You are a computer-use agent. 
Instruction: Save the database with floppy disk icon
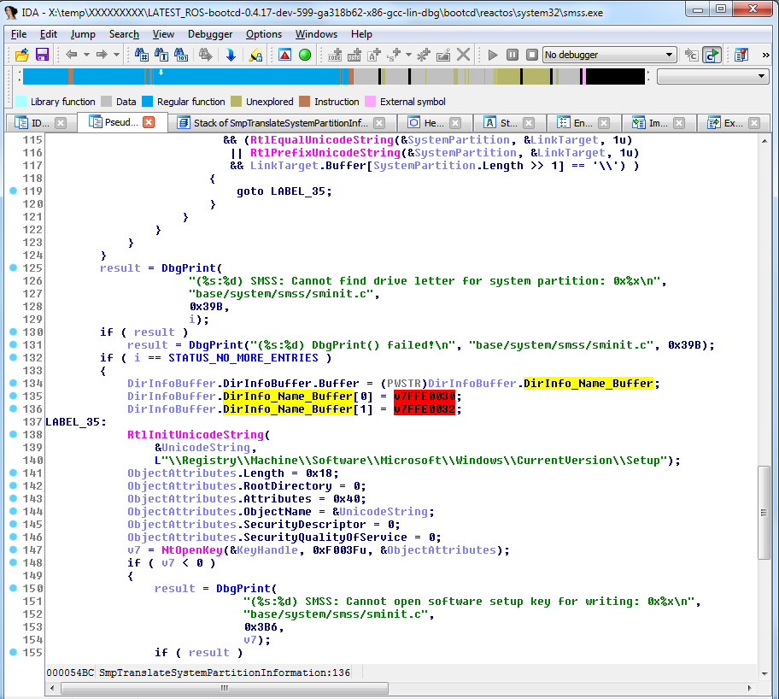[x=42, y=55]
